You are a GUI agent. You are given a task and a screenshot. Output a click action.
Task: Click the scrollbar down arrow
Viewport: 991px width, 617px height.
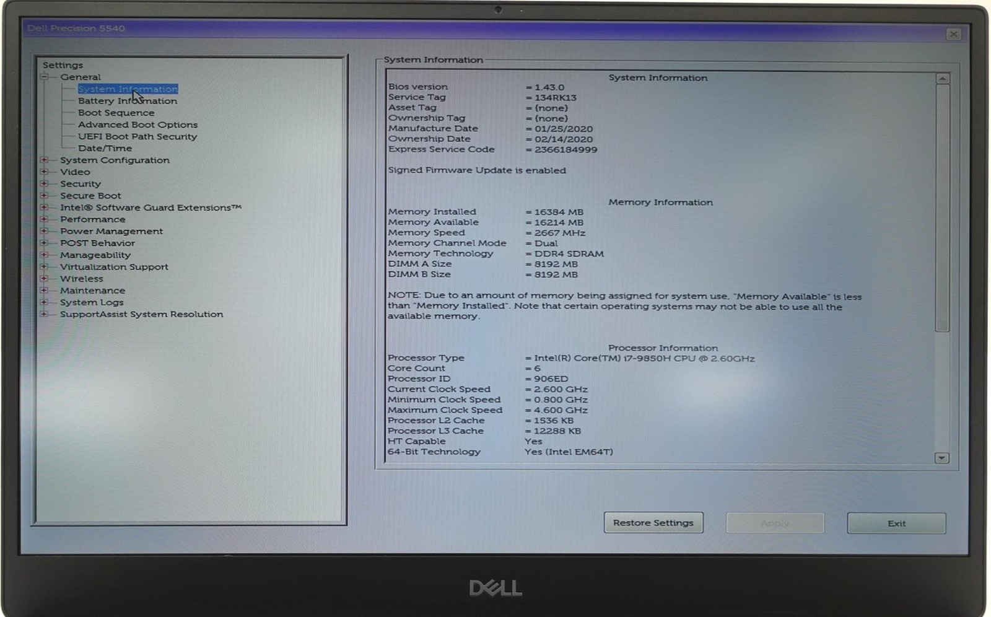click(x=941, y=458)
